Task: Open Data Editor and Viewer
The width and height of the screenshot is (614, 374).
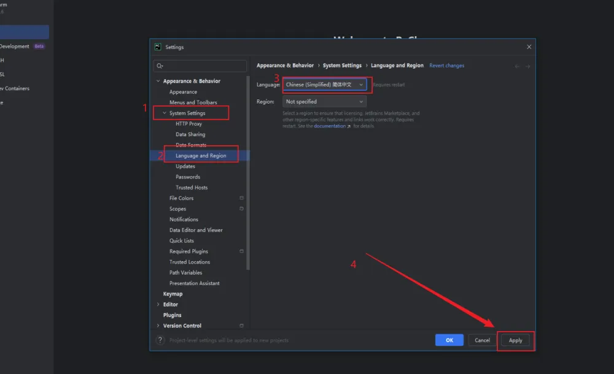Action: (x=196, y=230)
